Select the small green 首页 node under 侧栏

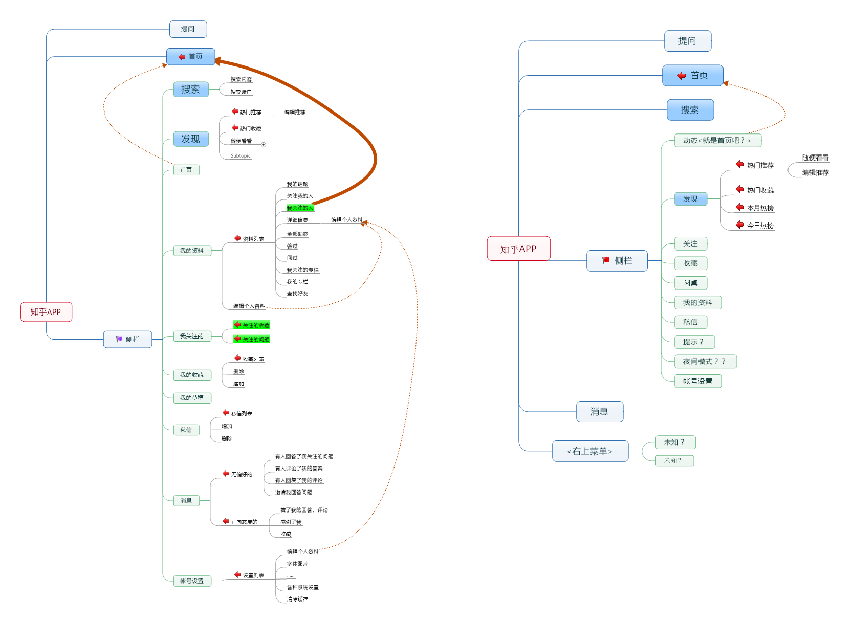click(186, 170)
